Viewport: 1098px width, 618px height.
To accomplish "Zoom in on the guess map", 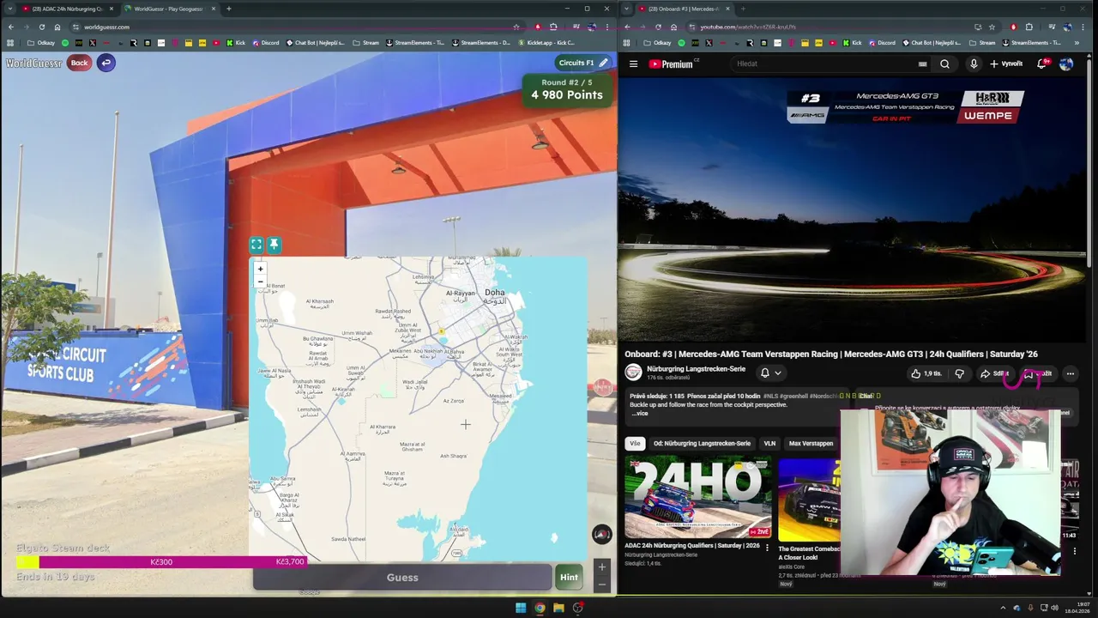I will [x=261, y=269].
